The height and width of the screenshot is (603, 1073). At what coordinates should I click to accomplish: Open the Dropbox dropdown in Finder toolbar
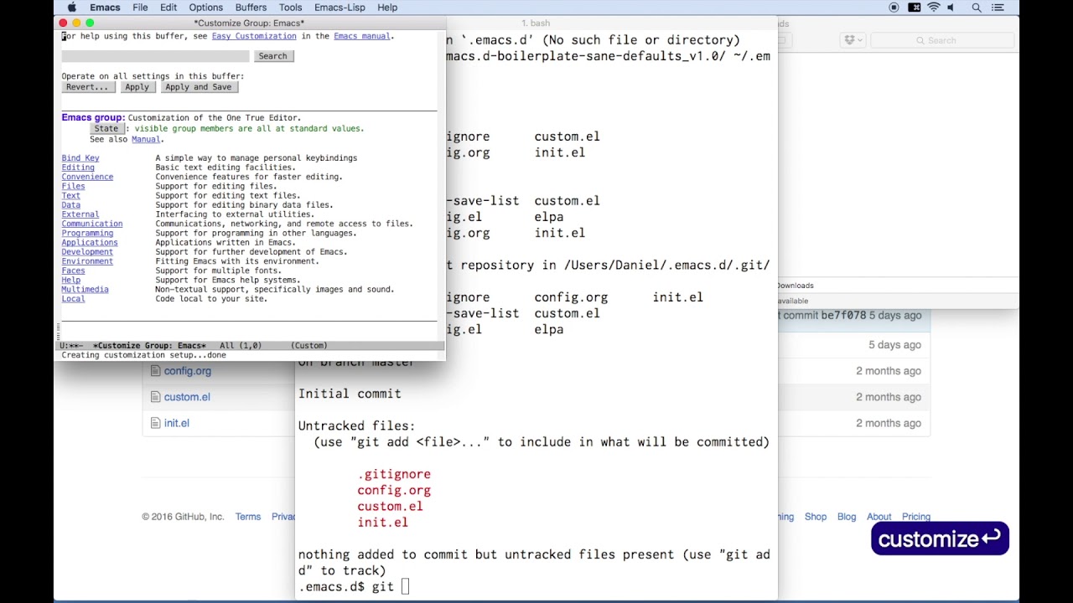pos(853,40)
